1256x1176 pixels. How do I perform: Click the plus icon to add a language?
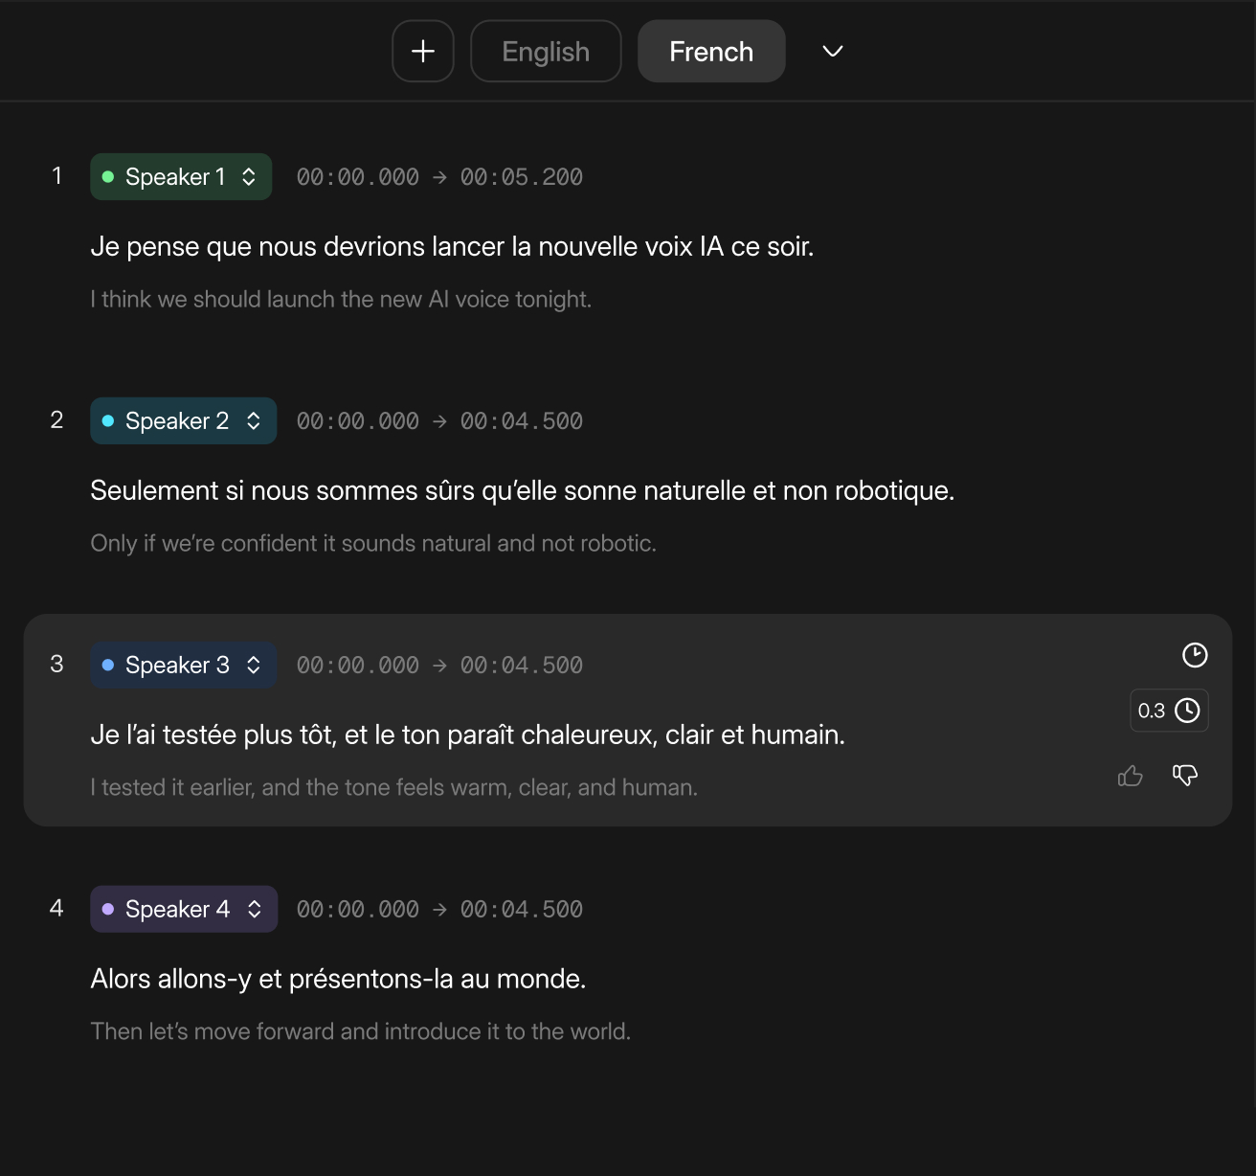pyautogui.click(x=423, y=51)
